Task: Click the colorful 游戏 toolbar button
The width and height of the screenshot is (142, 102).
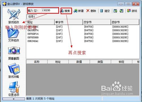Action: 132,11
